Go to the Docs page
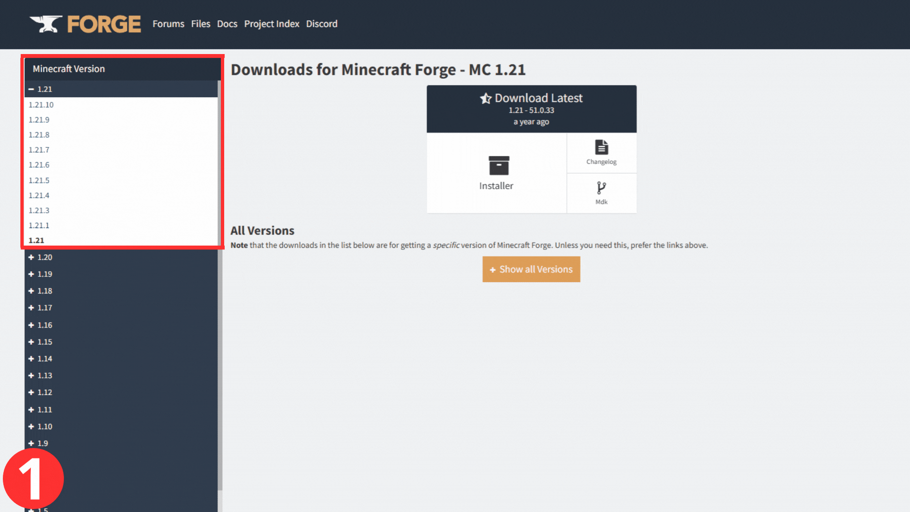This screenshot has height=512, width=910. [227, 24]
